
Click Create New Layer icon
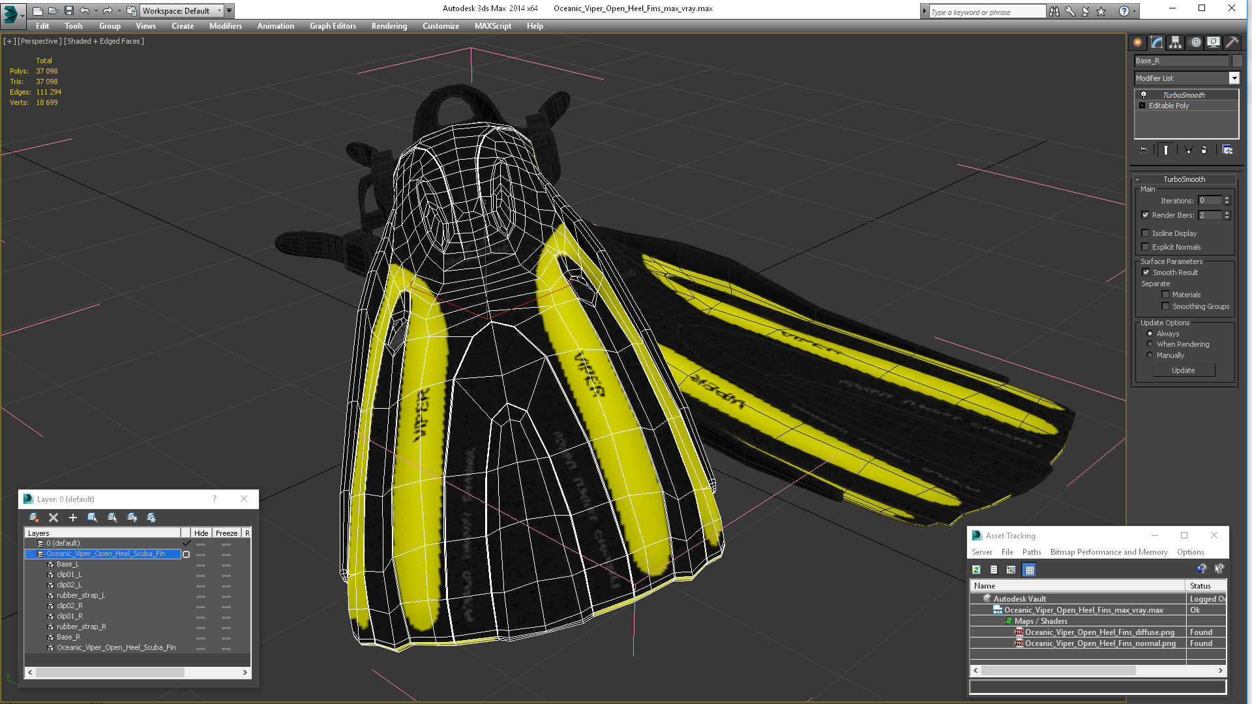[34, 518]
